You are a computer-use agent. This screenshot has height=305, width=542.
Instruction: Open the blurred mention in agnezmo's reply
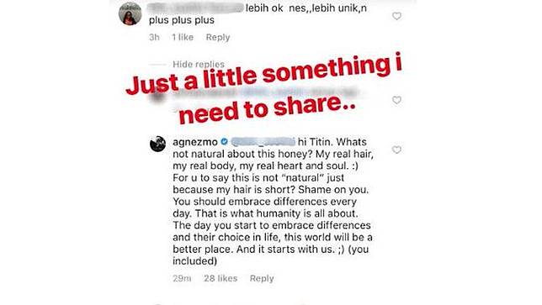(x=263, y=142)
